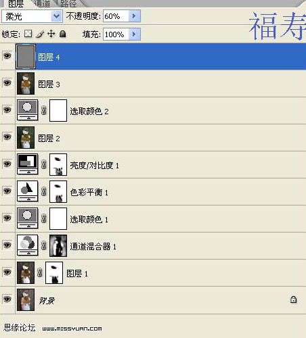The width and height of the screenshot is (306, 338).
Task: Click the lock image pixels brush icon
Action: coord(40,34)
